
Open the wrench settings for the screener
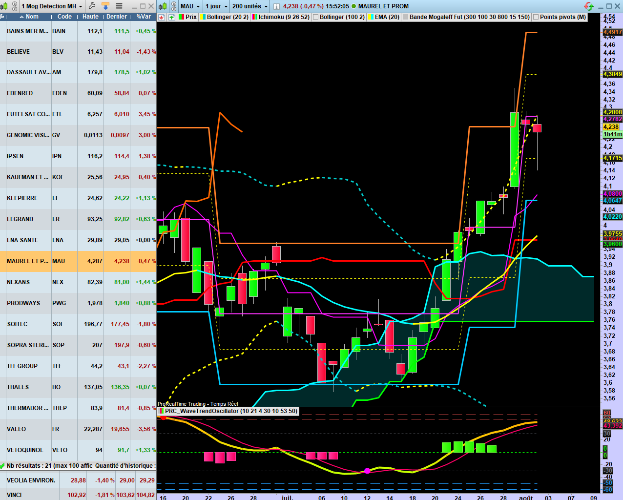click(92, 6)
